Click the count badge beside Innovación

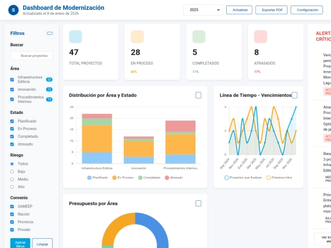coord(49,89)
